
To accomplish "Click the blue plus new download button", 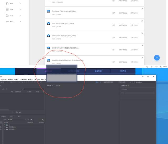I will coord(157,58).
